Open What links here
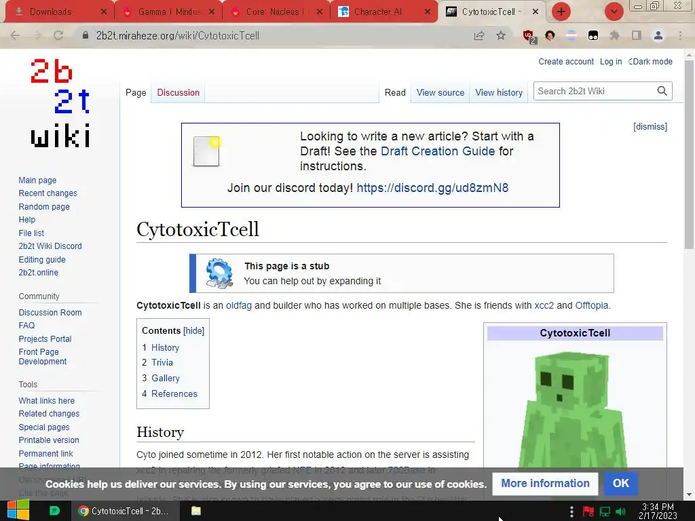Screen dimensions: 695x521 [x=47, y=400]
